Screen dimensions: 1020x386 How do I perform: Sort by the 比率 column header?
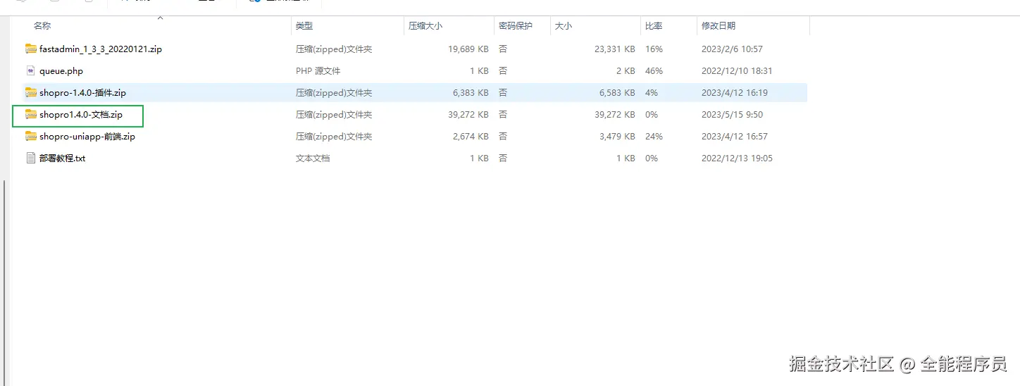click(654, 26)
